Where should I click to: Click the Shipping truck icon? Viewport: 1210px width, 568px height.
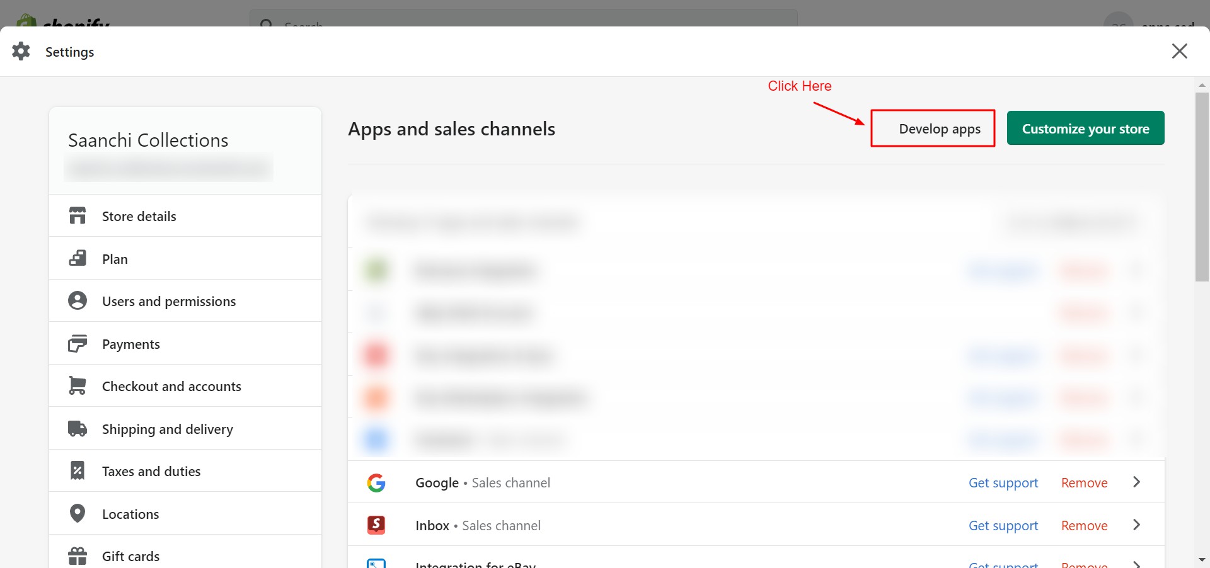click(x=78, y=429)
